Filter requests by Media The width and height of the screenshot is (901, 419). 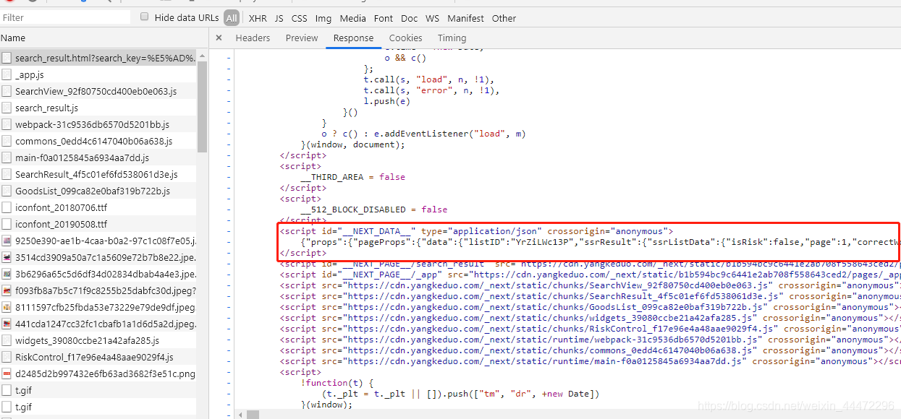tap(352, 18)
